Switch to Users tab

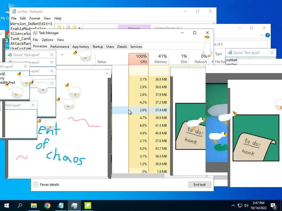pos(110,47)
